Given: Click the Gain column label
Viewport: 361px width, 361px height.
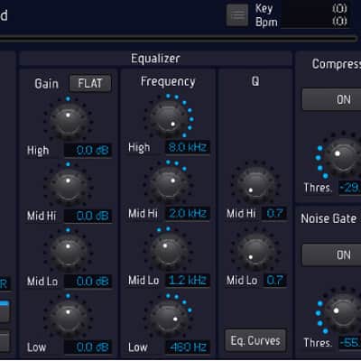Looking at the screenshot, I should [46, 84].
